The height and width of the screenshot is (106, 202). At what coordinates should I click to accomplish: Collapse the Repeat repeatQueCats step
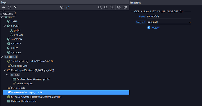pyautogui.click(x=4, y=70)
